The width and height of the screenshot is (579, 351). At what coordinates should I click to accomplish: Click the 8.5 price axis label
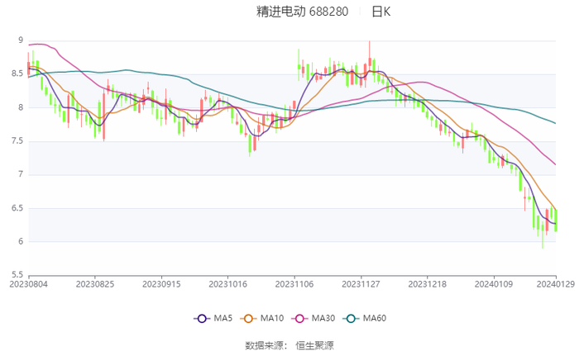click(17, 74)
